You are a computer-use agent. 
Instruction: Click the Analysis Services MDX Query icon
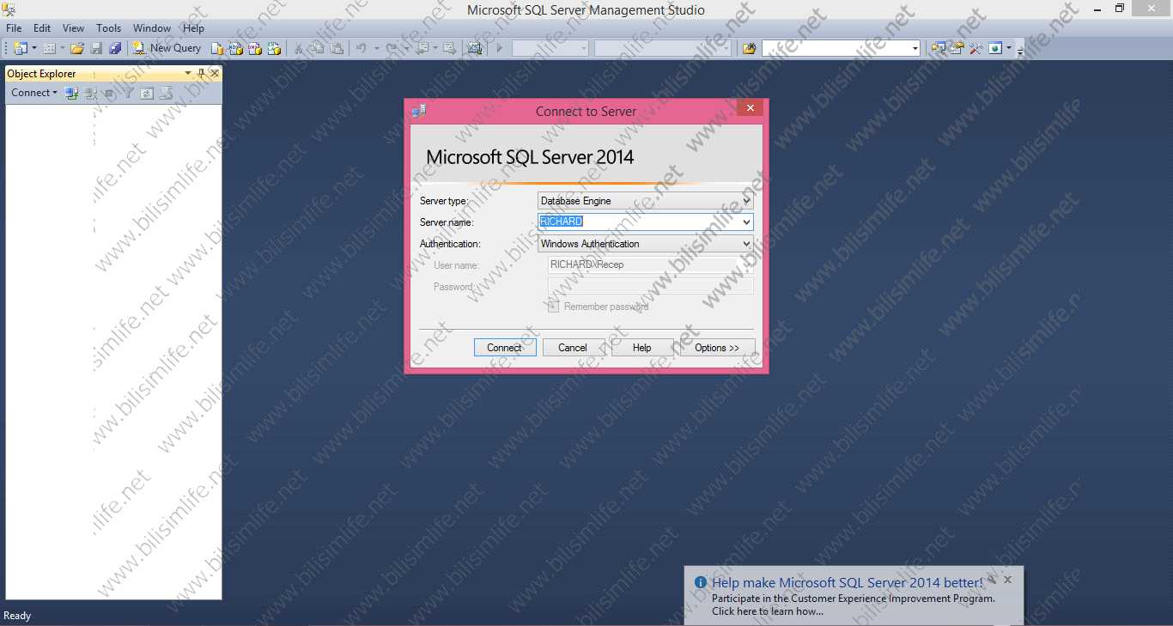click(236, 48)
